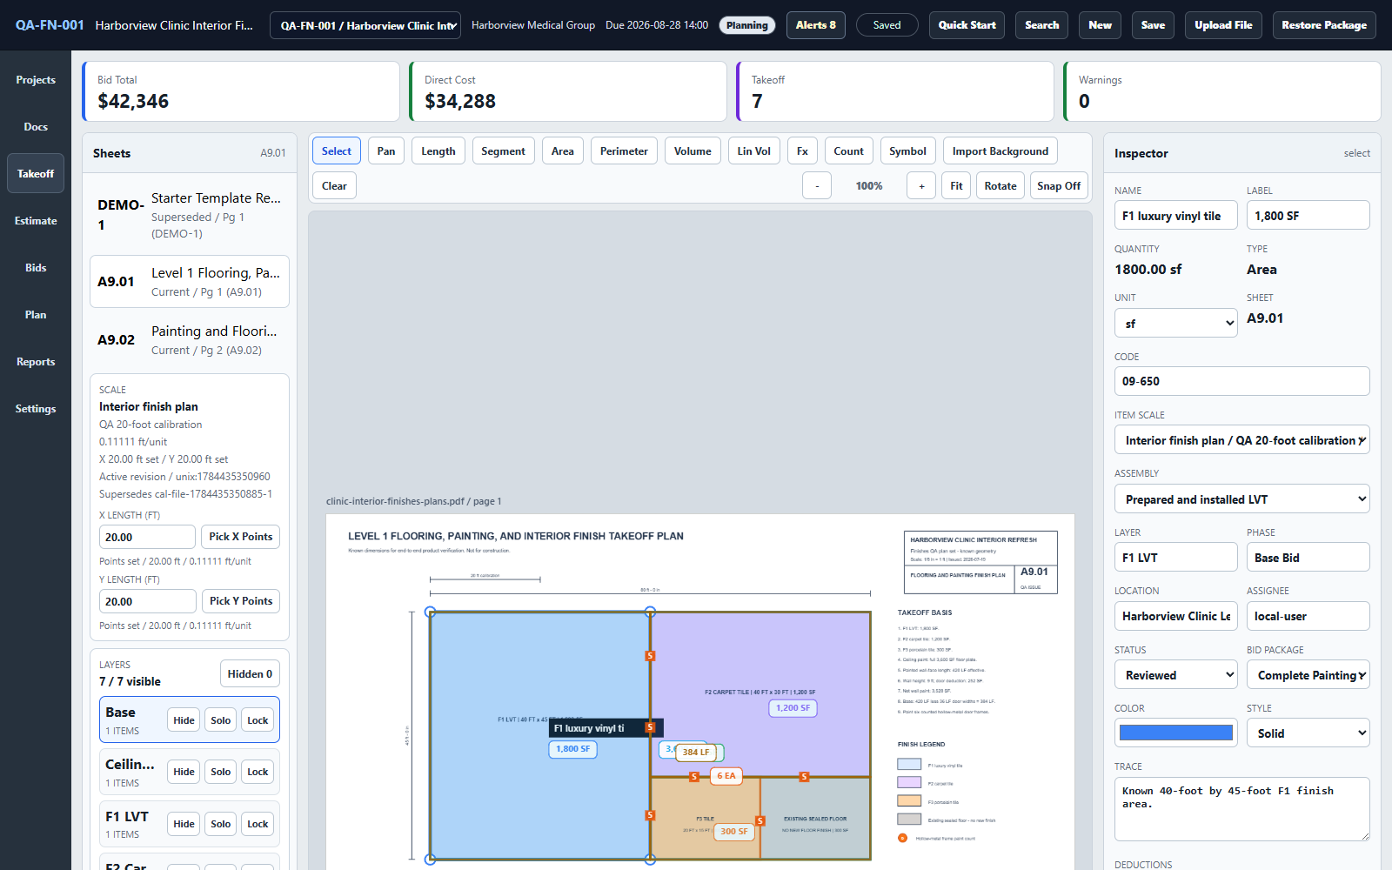
Task: Click the 1,200 SF carpet tile label
Action: coord(793,708)
